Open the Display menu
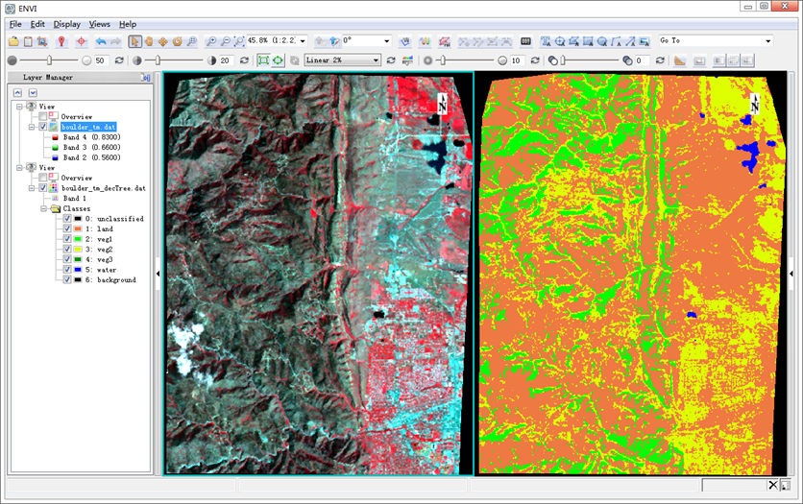This screenshot has width=803, height=504. click(67, 24)
